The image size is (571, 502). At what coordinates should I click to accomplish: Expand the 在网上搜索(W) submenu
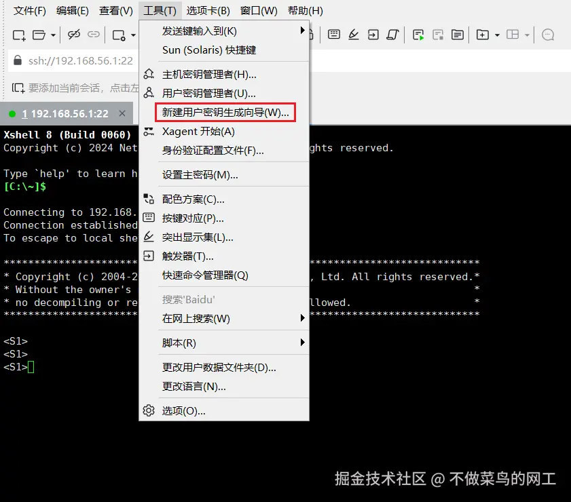(224, 318)
